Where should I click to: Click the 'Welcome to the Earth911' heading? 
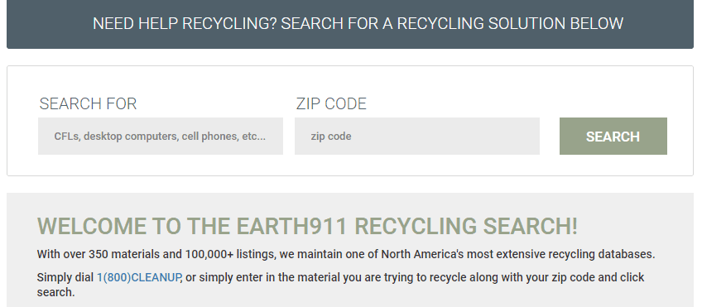point(307,227)
